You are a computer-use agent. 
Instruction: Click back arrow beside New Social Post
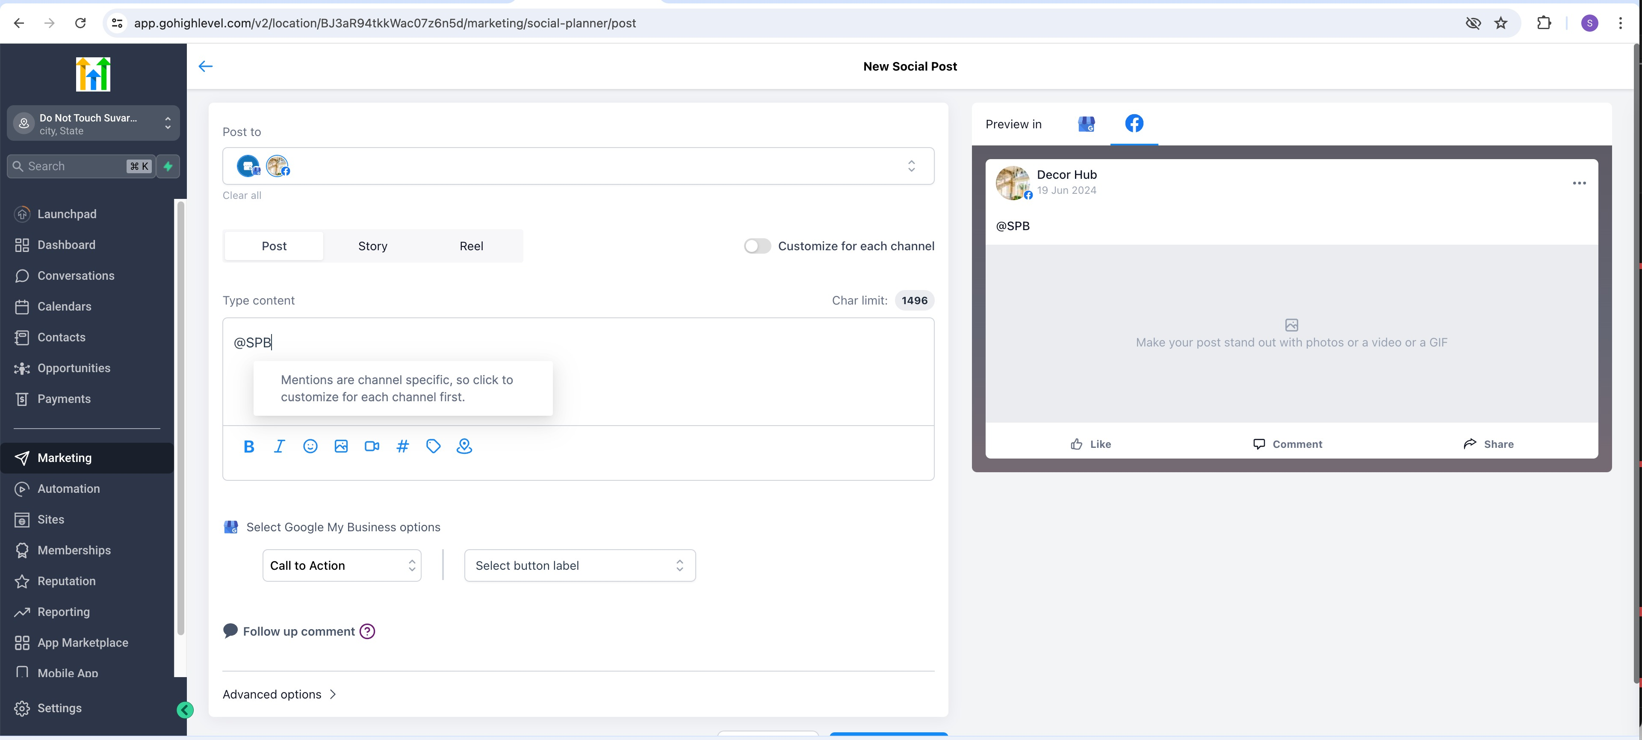205,66
